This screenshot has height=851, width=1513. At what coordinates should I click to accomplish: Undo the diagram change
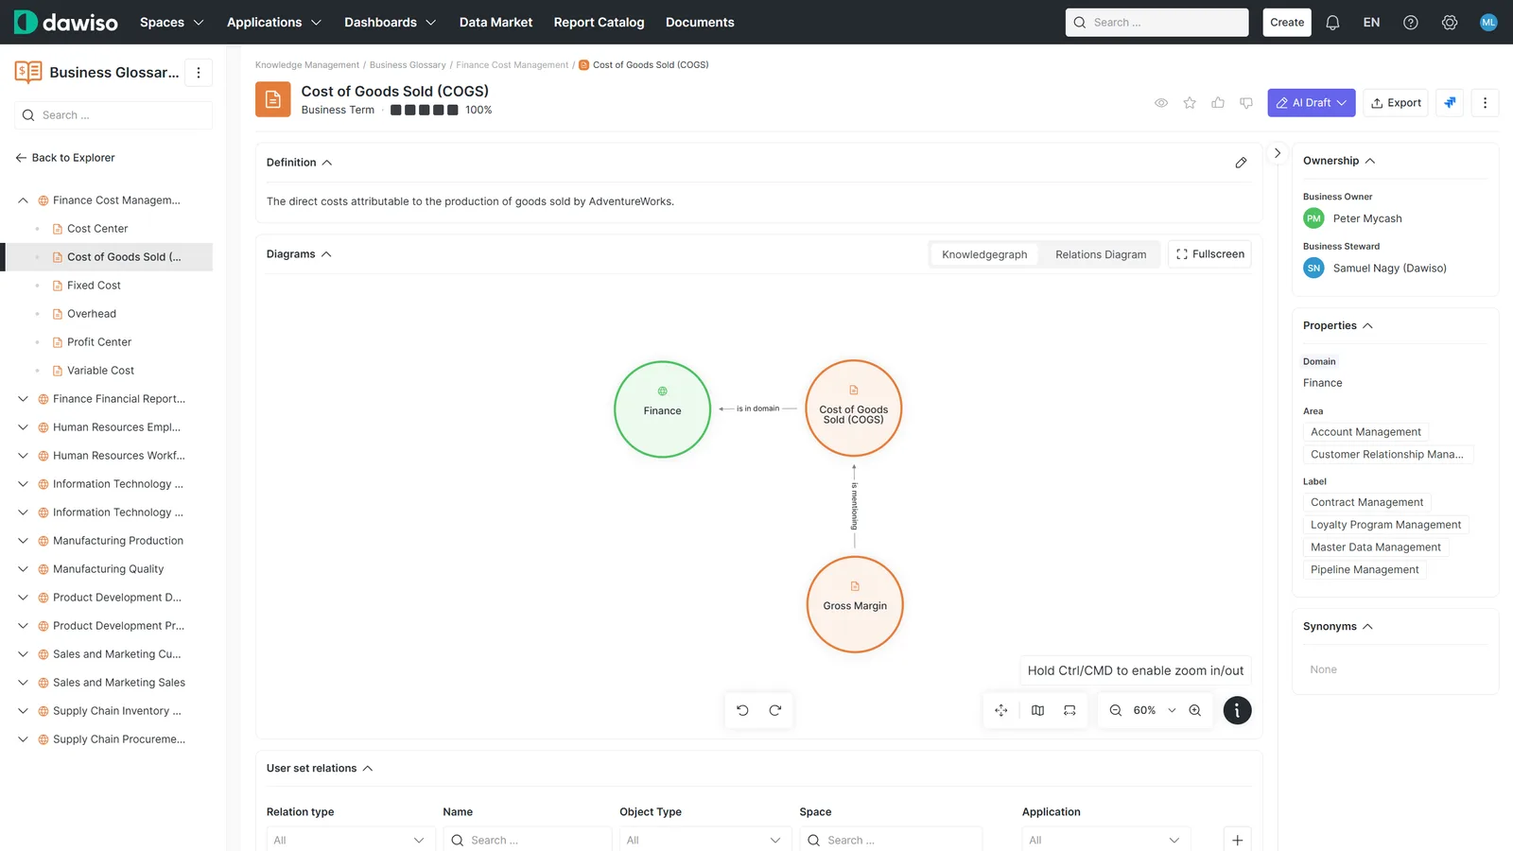[x=742, y=710]
